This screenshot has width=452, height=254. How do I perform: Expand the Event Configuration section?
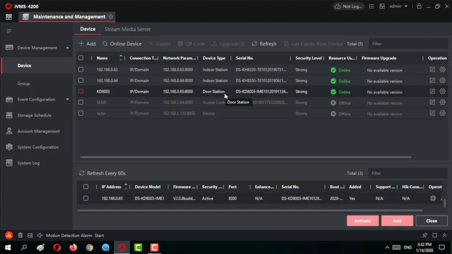pos(68,99)
